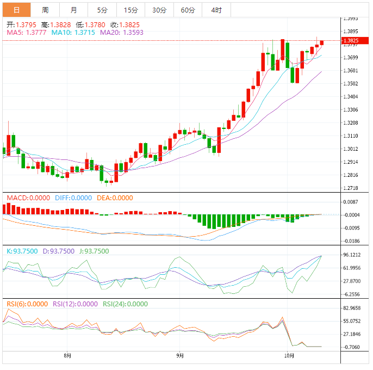The height and width of the screenshot is (370, 373).
Task: Select the 4时 four-hour tab
Action: [216, 10]
